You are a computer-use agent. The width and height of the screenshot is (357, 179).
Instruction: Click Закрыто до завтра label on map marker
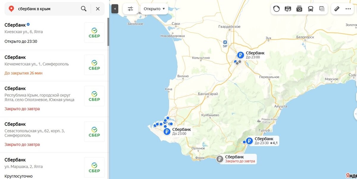point(240,162)
